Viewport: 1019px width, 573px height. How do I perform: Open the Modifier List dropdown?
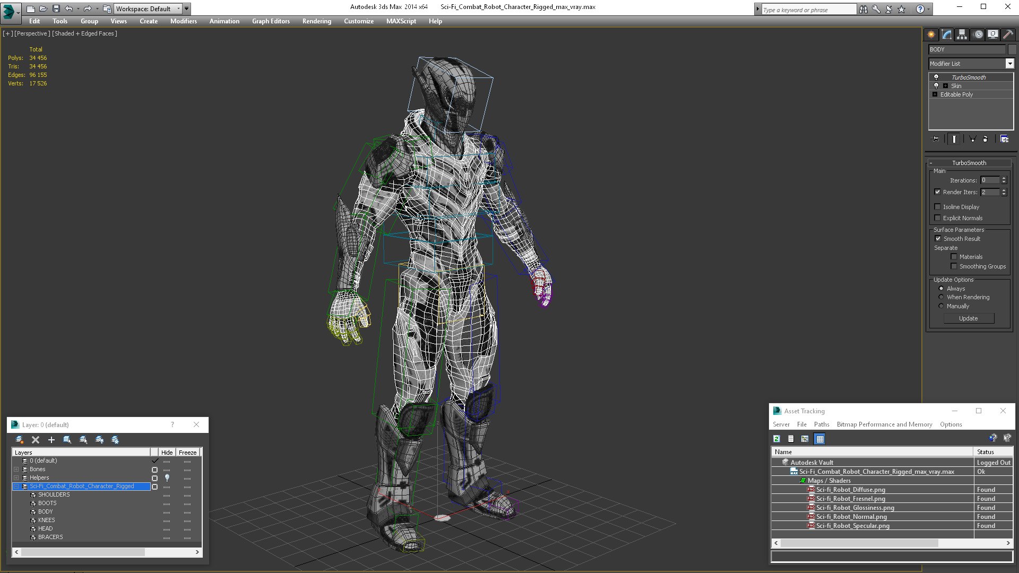1009,64
